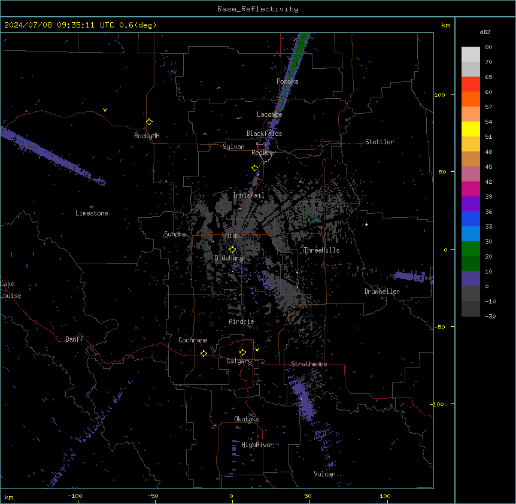
Task: Select the Banff label
Action: click(74, 339)
